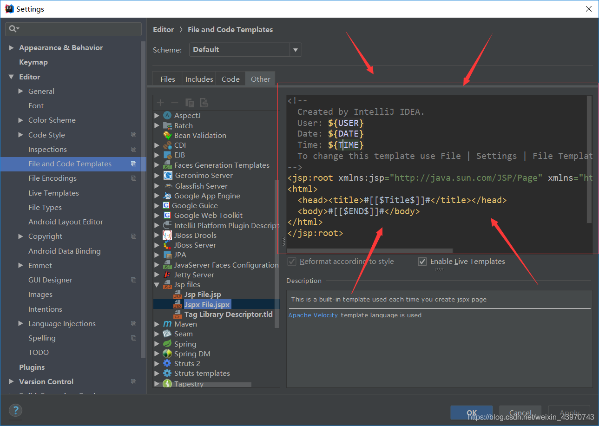Click the AspectJ template icon
This screenshot has height=426, width=599.
[x=167, y=116]
